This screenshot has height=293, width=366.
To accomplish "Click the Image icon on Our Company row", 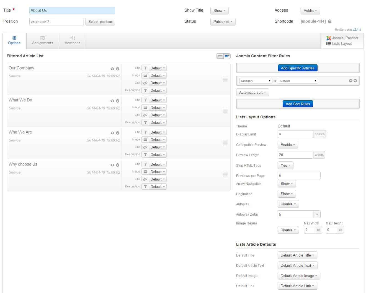I will pyautogui.click(x=145, y=75).
